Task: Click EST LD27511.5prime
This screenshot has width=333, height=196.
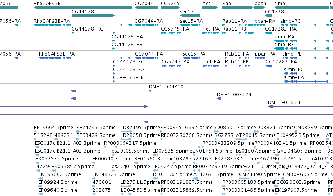Action: pyautogui.click(x=140, y=182)
